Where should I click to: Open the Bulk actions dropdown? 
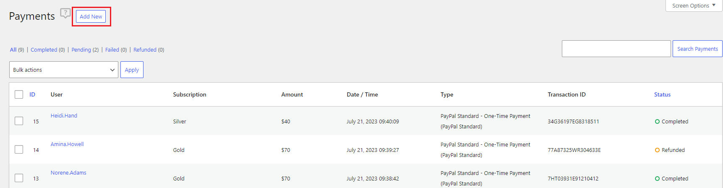[x=64, y=70]
